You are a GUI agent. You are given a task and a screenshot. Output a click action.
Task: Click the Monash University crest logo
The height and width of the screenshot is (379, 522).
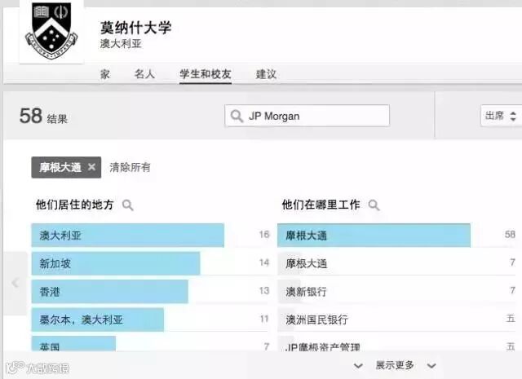pyautogui.click(x=51, y=31)
